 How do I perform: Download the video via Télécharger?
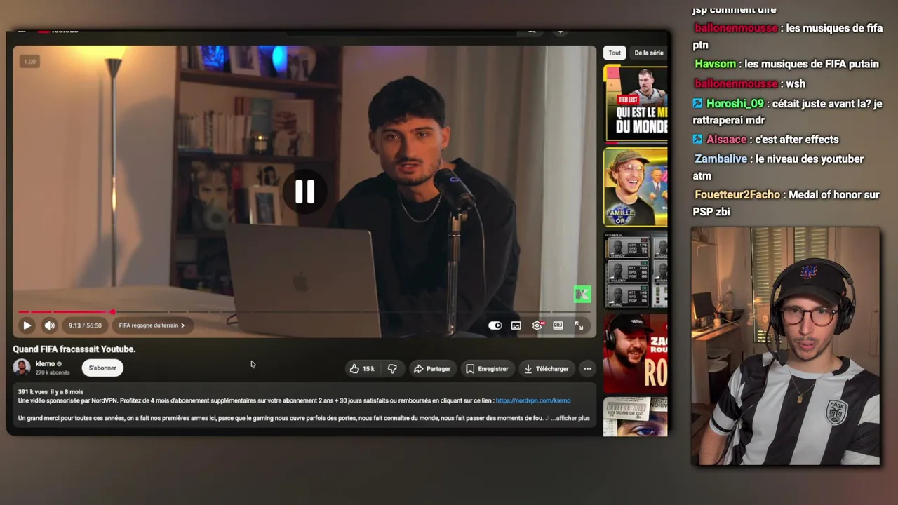(x=546, y=368)
